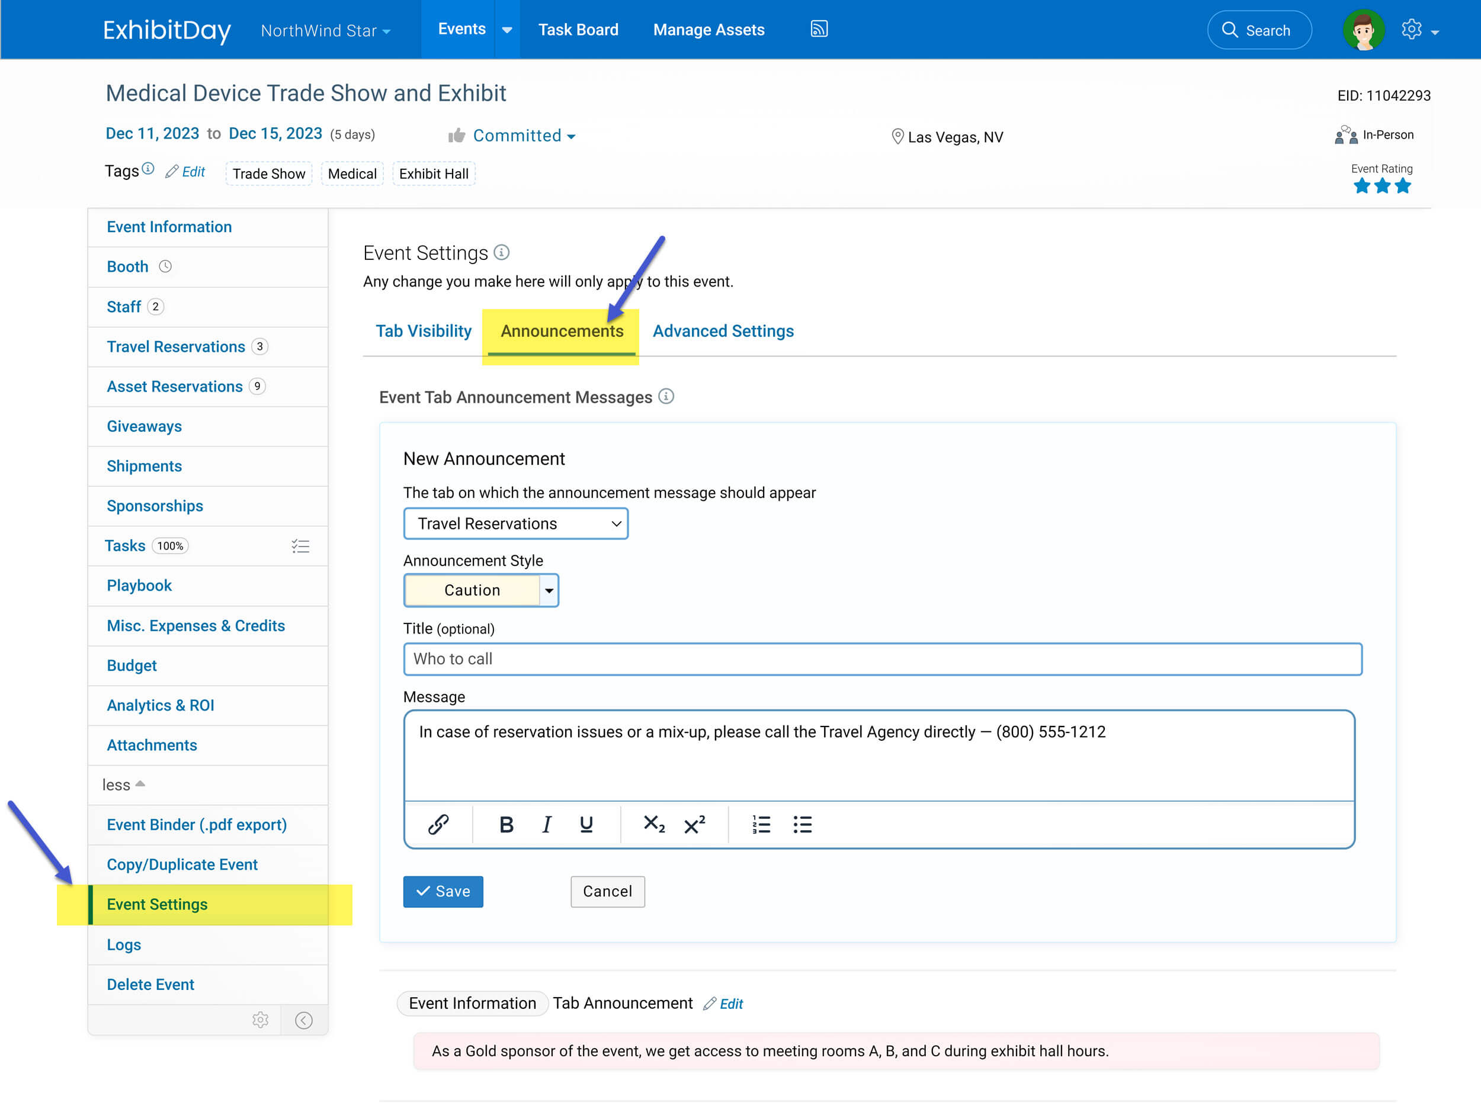1481x1109 pixels.
Task: Save the new announcement
Action: pyautogui.click(x=443, y=892)
